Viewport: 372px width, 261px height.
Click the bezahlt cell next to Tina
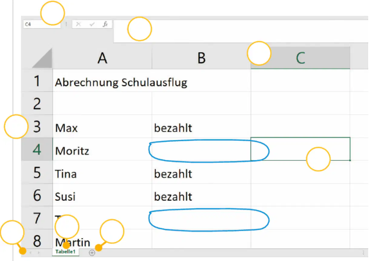pyautogui.click(x=201, y=172)
